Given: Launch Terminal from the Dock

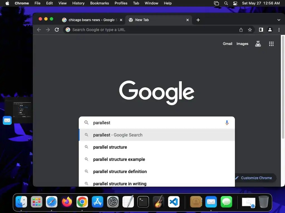Looking at the screenshot, I should click(143, 202).
